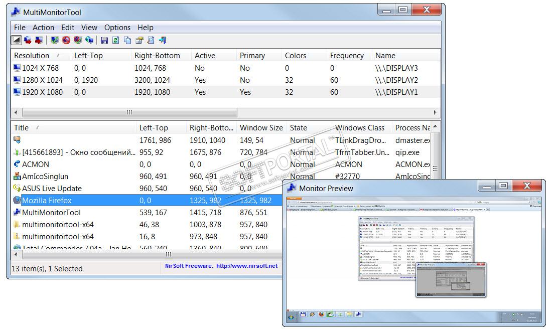Viewport: 558px width, 333px height.
Task: Click the Find magnifier toolbar icon
Action: pos(151,40)
